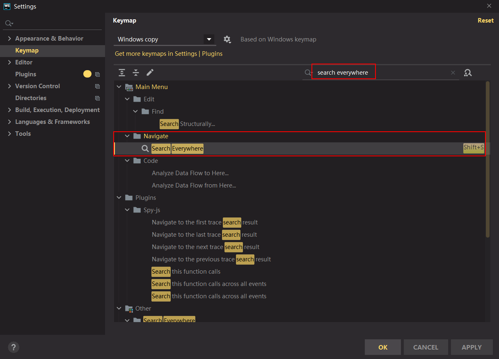Collapse the Navigate folder node

coord(127,136)
